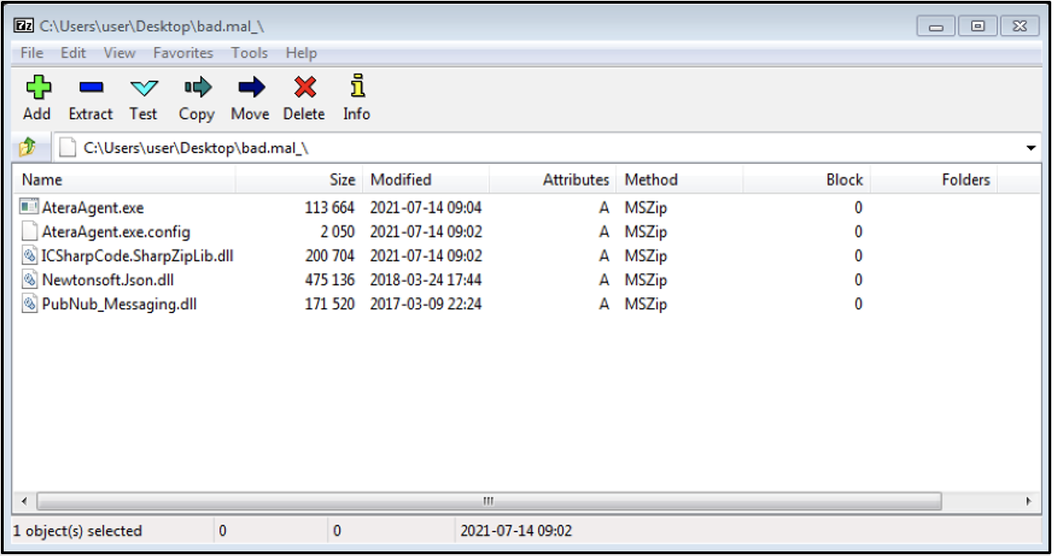Click the scrollbar right arrow
Viewport: 1054px width, 556px height.
(x=1028, y=501)
